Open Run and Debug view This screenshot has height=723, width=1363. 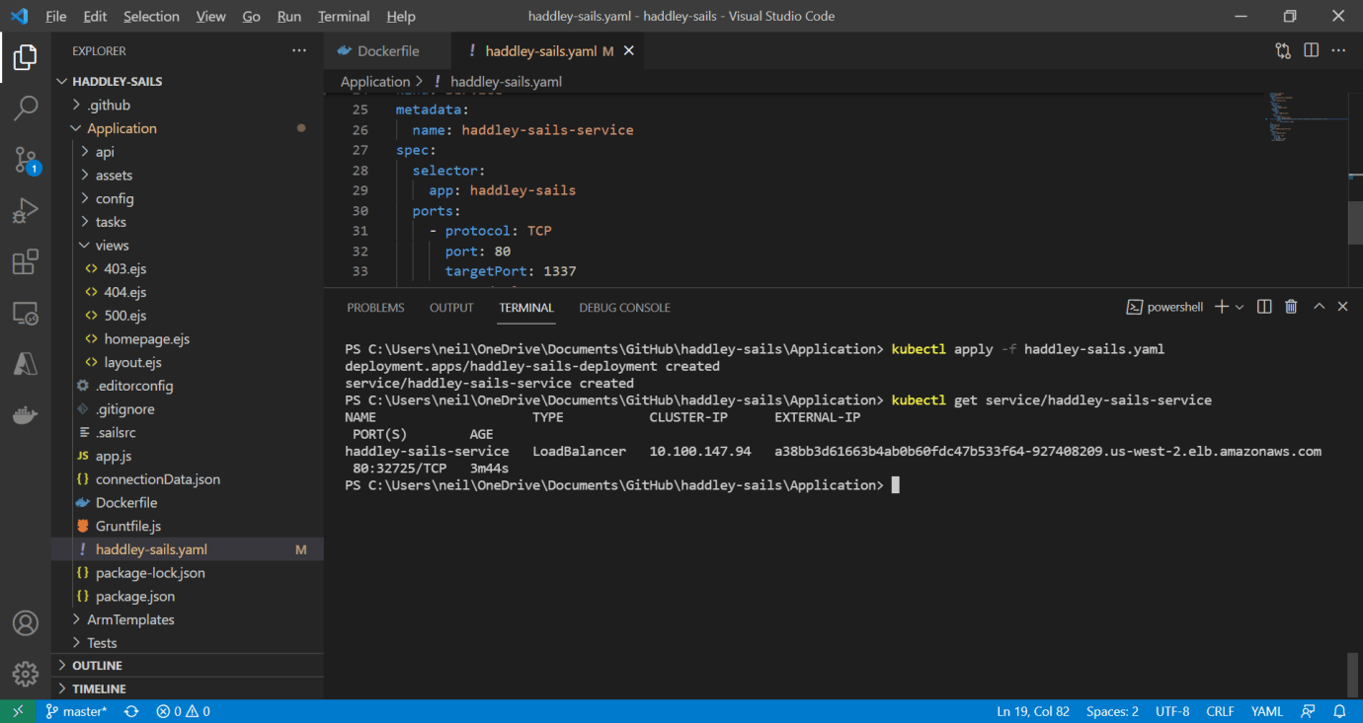[x=26, y=211]
